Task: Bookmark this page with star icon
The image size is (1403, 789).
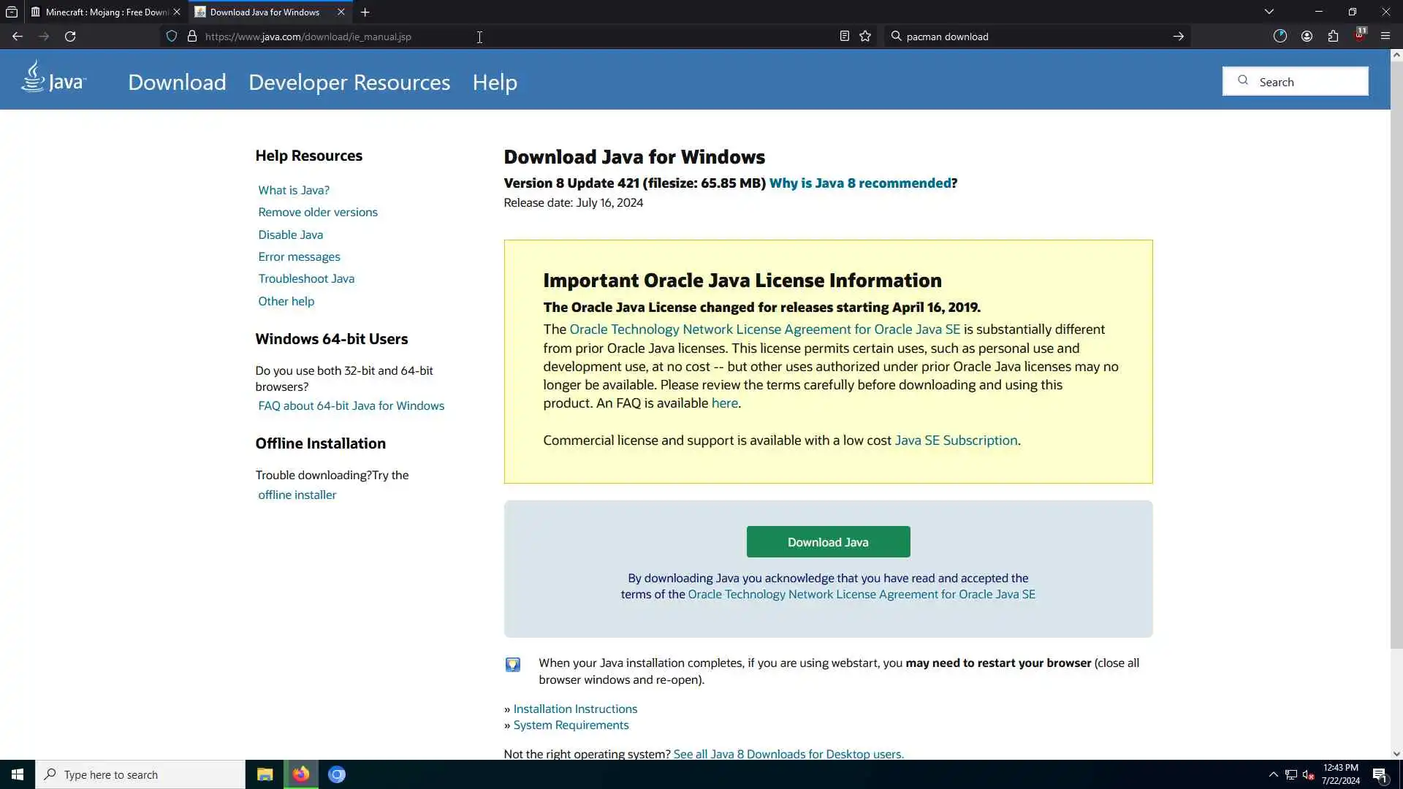Action: pos(865,37)
